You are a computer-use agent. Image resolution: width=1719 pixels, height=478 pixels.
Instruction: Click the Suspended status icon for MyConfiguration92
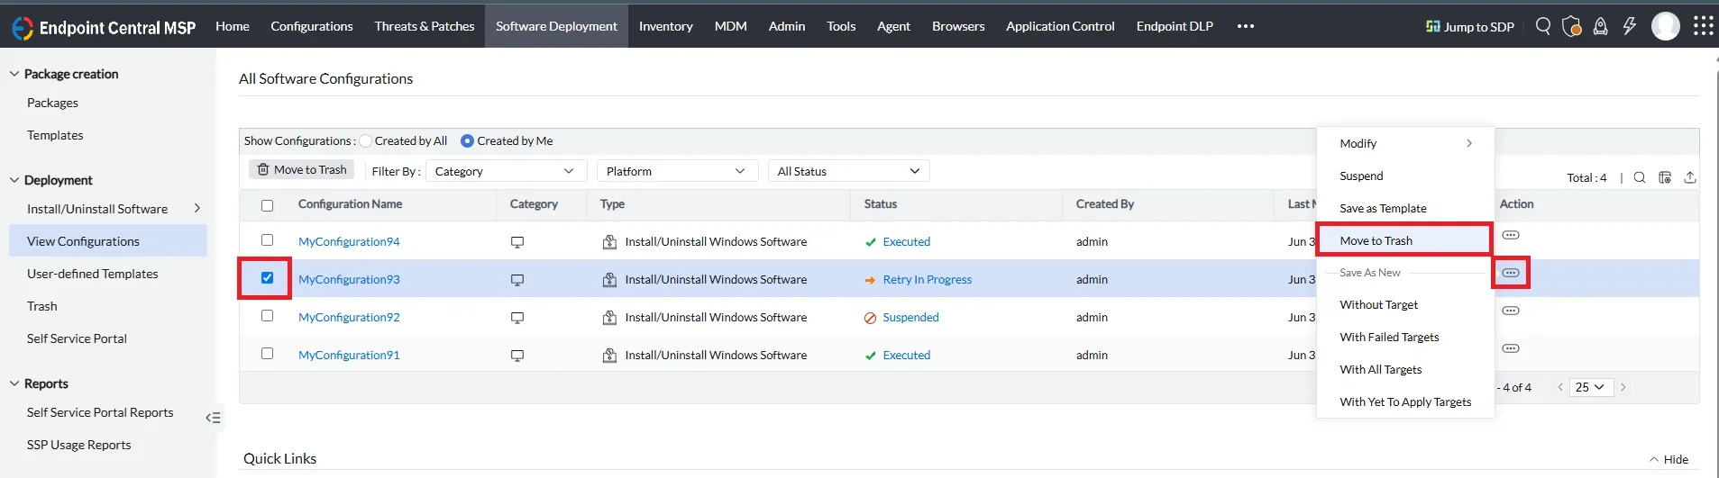(870, 318)
